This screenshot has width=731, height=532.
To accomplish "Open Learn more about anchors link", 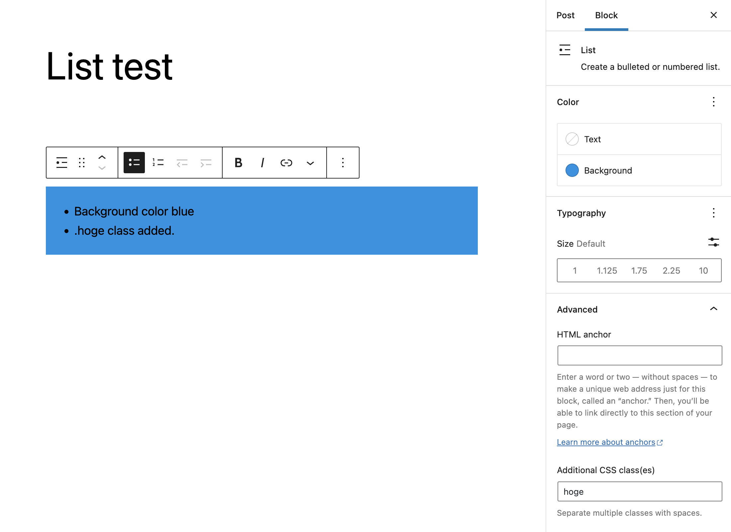I will (606, 442).
